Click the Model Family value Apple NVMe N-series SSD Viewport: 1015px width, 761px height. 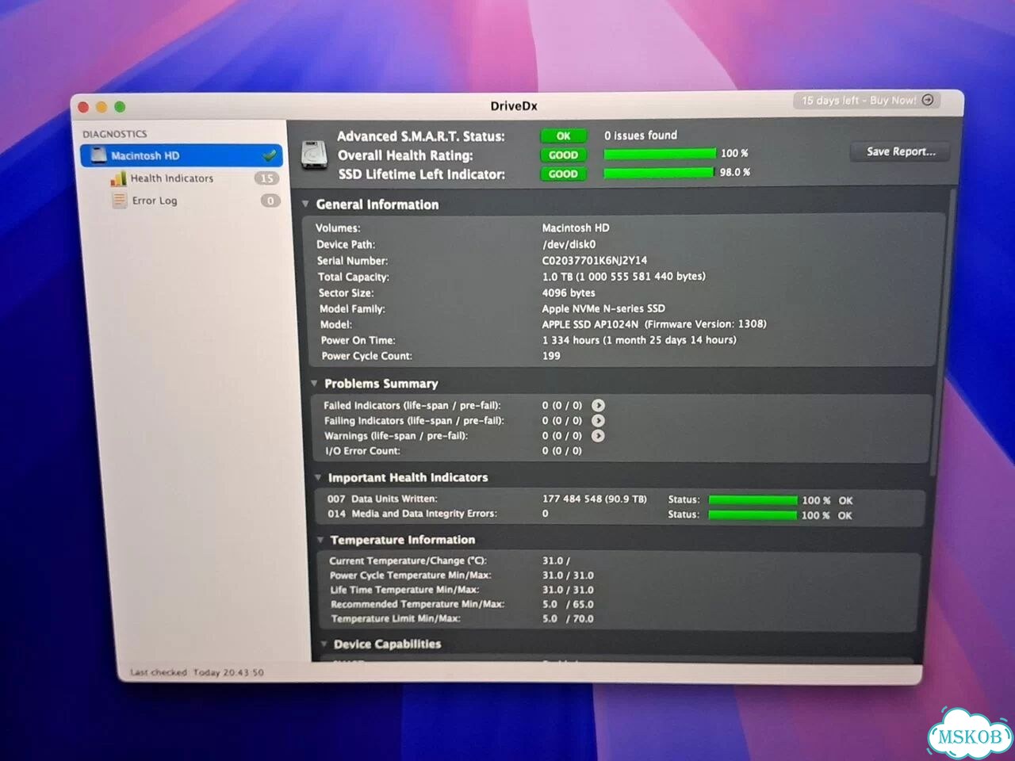pyautogui.click(x=603, y=308)
